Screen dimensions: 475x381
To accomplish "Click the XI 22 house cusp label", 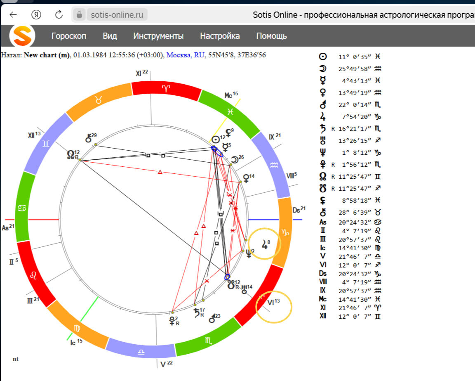I will pyautogui.click(x=142, y=73).
